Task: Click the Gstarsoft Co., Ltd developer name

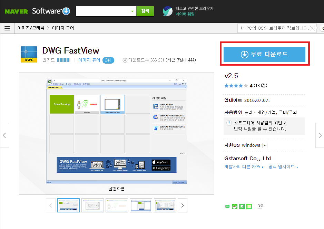Action: coord(247,159)
